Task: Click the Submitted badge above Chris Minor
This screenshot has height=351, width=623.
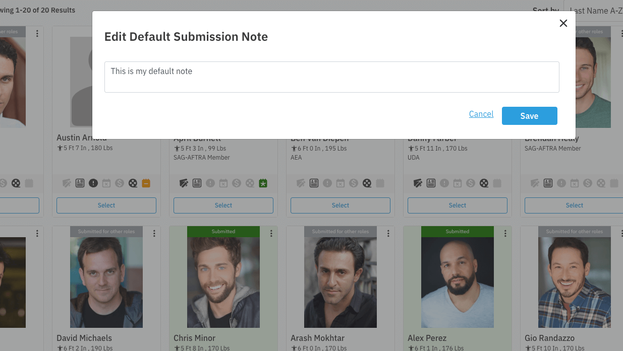Action: click(x=223, y=232)
